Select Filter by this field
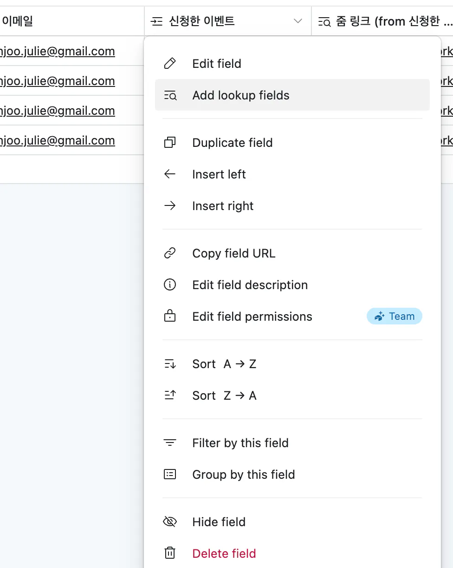 tap(240, 443)
